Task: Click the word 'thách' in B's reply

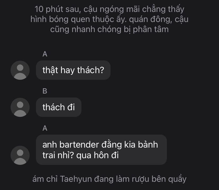Action: (54, 107)
